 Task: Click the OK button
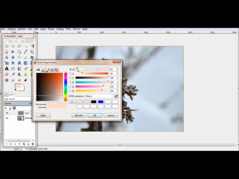click(x=95, y=115)
